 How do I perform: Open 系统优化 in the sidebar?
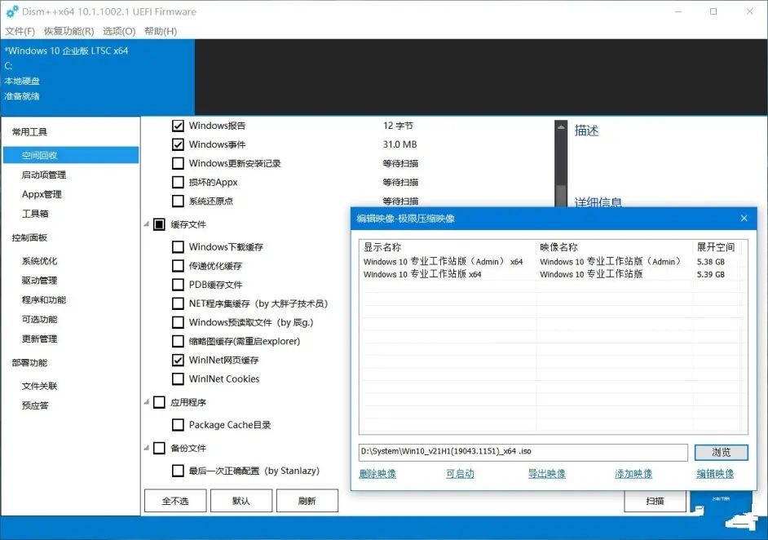pyautogui.click(x=39, y=261)
